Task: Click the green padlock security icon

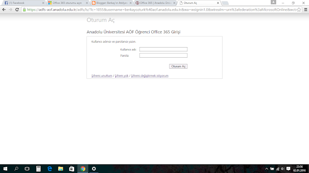Action: 24,10
